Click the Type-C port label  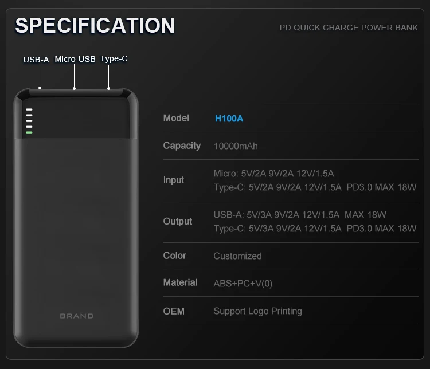[x=114, y=58]
